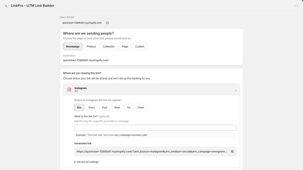Select Story as Instagram link placement
This screenshot has height=170, width=303.
click(x=92, y=108)
